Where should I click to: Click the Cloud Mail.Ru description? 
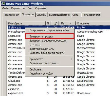[85, 81]
